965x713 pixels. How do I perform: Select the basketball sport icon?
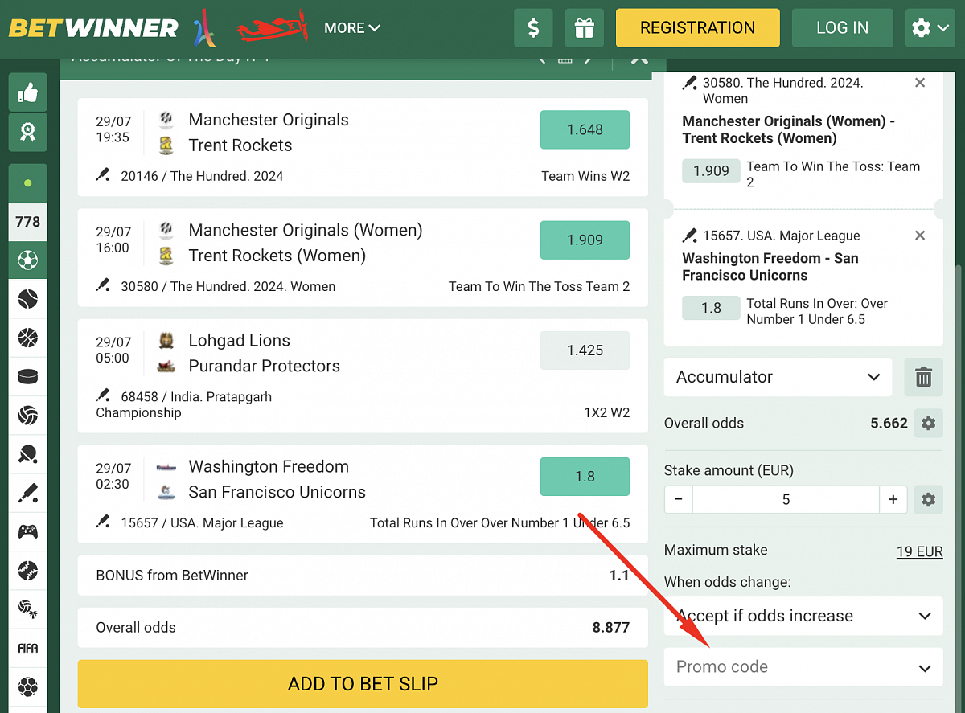[28, 338]
